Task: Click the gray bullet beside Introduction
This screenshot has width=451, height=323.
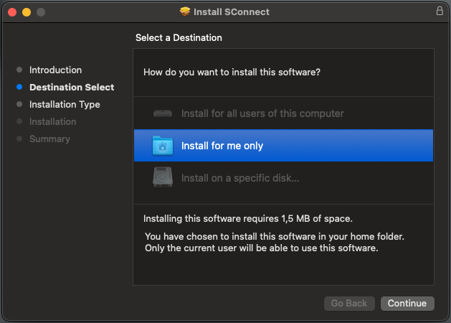Action: (19, 70)
